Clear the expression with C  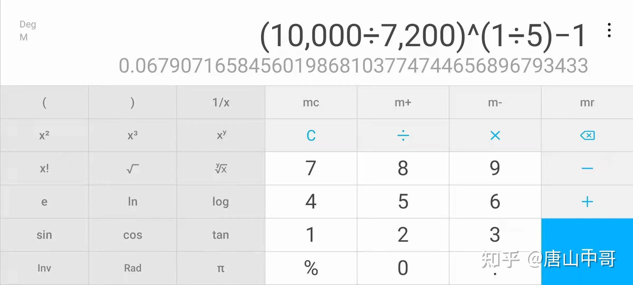click(x=311, y=135)
